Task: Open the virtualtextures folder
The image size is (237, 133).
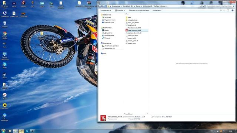Action: click(x=133, y=20)
